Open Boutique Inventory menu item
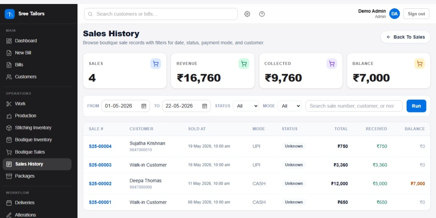The width and height of the screenshot is (436, 218). click(37, 140)
